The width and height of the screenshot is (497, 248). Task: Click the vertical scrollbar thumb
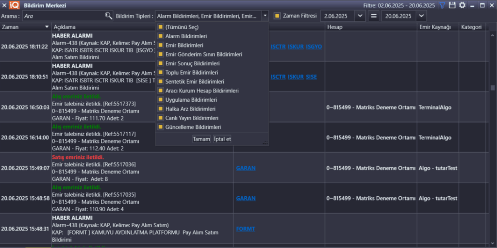click(492, 88)
